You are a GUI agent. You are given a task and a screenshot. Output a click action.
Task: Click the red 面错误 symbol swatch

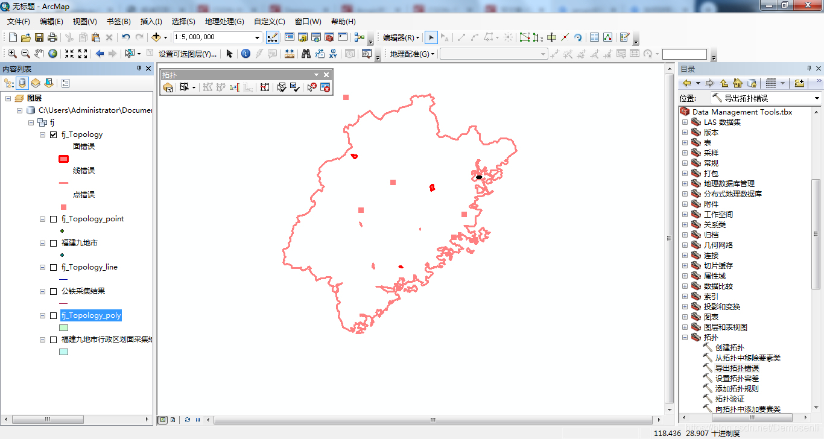pyautogui.click(x=64, y=159)
